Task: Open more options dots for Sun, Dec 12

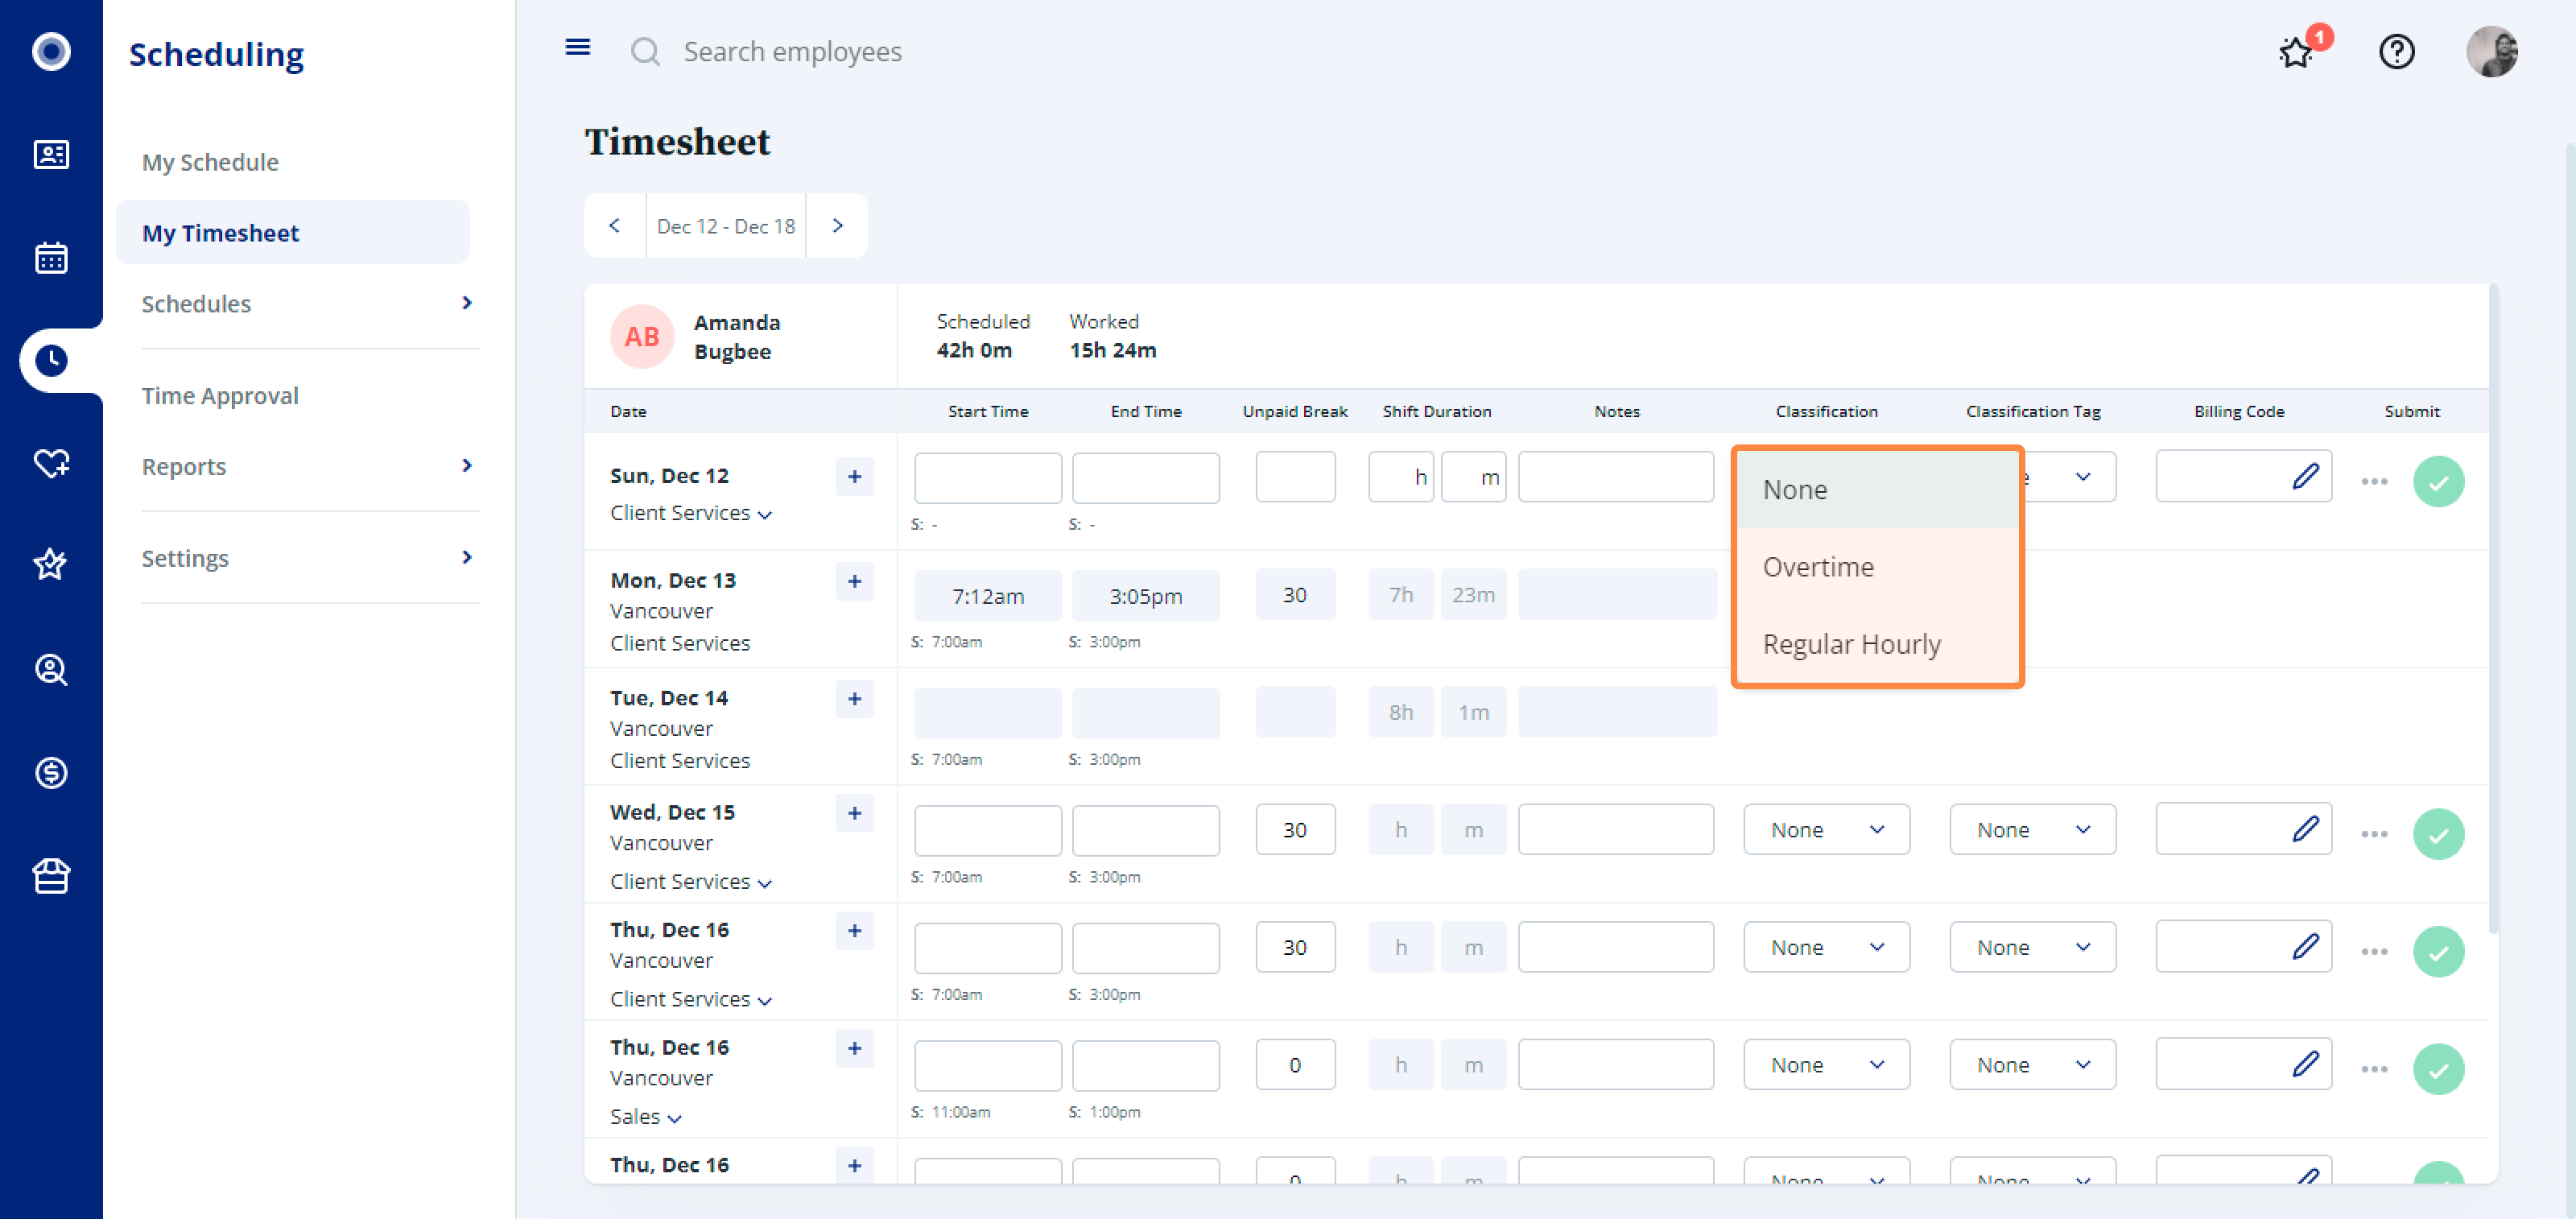Action: 2374,482
